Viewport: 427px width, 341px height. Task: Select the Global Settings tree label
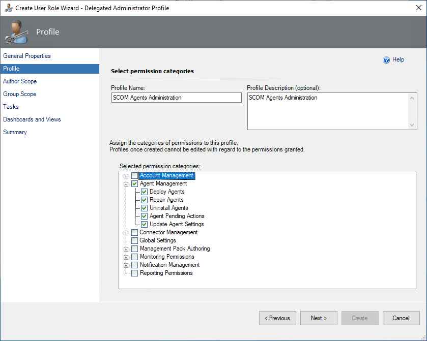click(x=158, y=241)
